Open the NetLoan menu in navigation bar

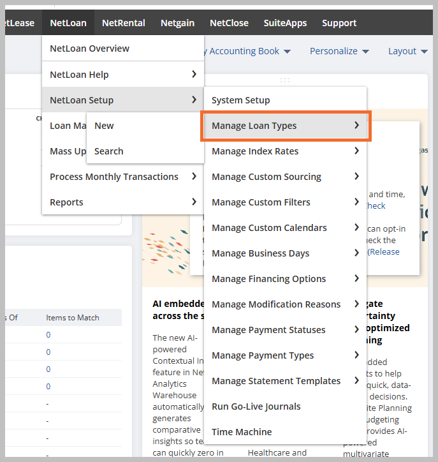click(x=68, y=23)
